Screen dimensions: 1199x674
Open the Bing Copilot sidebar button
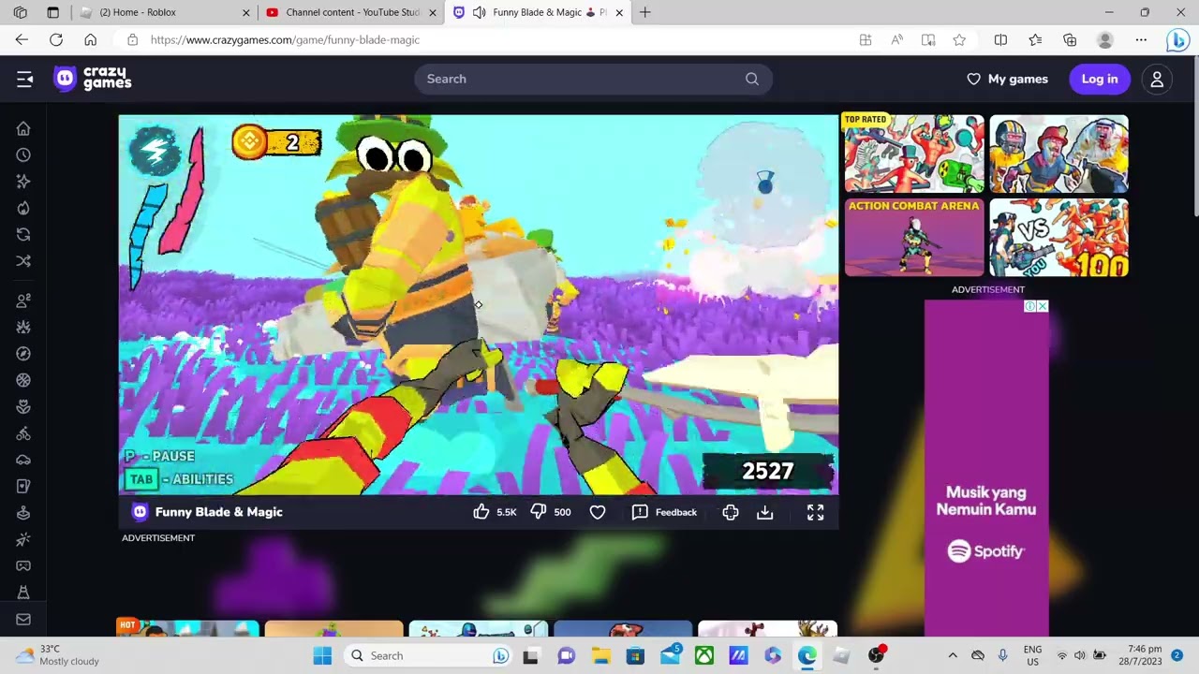pyautogui.click(x=1177, y=40)
